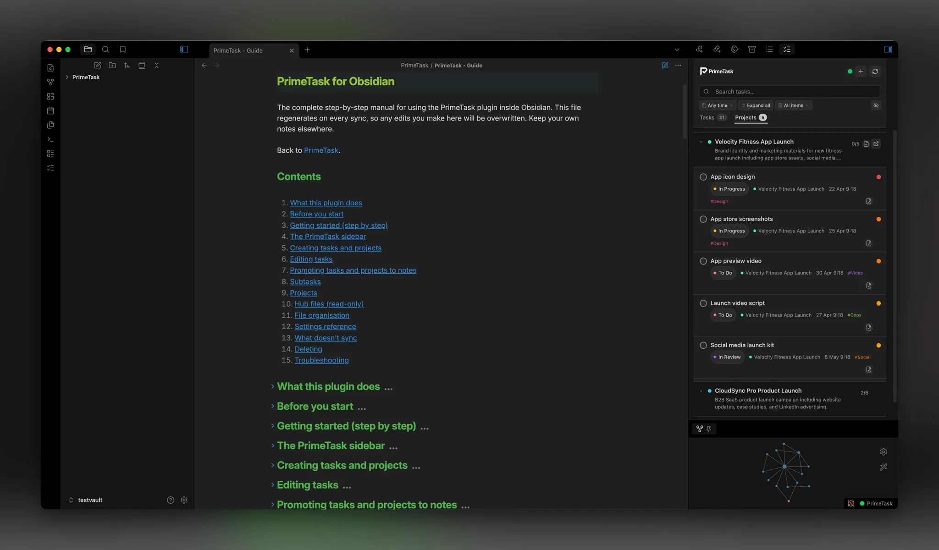
Task: Open the search magnifier in the left sidebar tabs
Action: coord(105,49)
